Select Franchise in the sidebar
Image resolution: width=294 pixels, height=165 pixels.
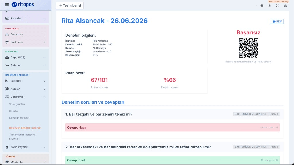point(17,34)
